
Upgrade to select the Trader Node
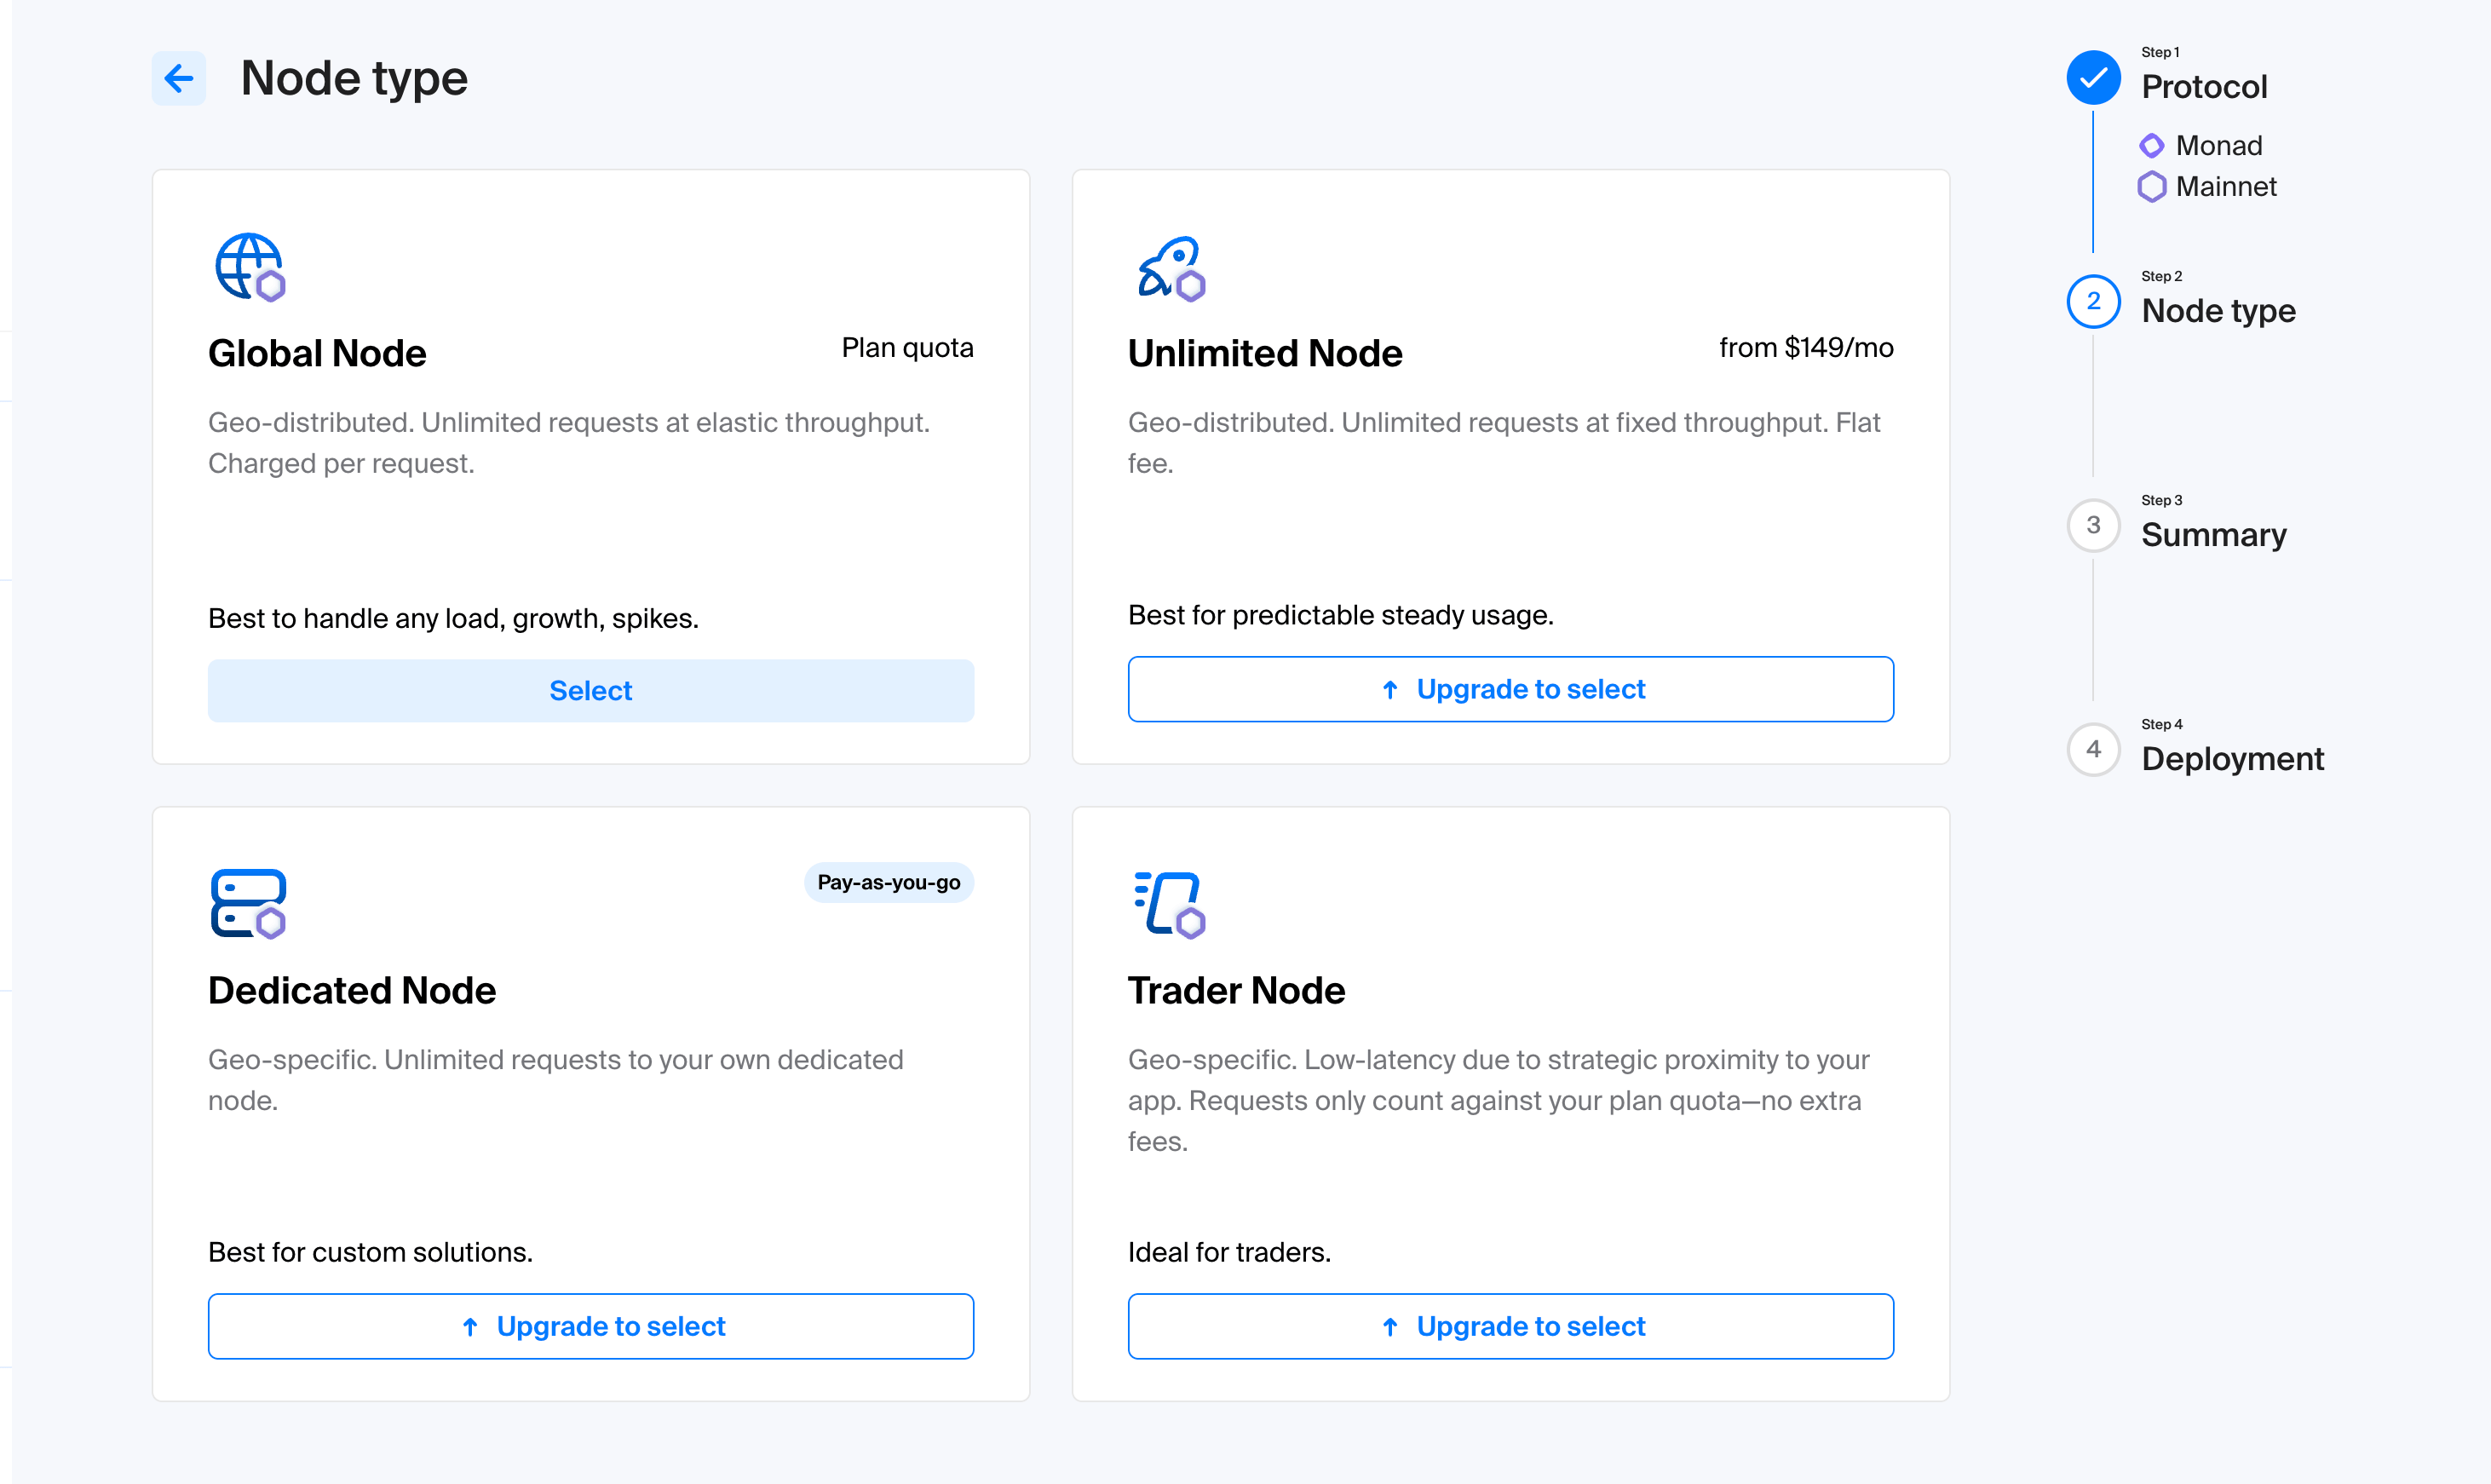[x=1510, y=1326]
